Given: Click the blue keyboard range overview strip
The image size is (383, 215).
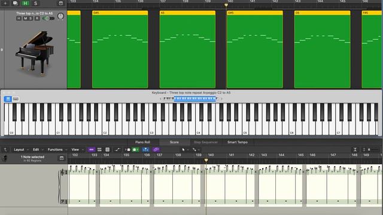Looking at the screenshot, I should [195, 99].
